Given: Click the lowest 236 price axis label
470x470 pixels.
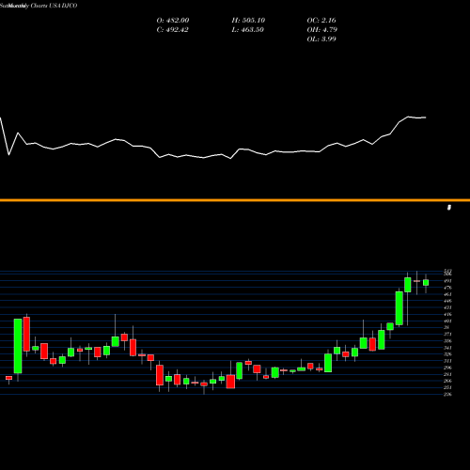Looking at the screenshot, I should coord(447,394).
